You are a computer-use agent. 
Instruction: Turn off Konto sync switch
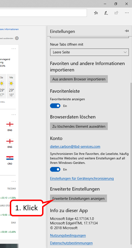(55, 169)
